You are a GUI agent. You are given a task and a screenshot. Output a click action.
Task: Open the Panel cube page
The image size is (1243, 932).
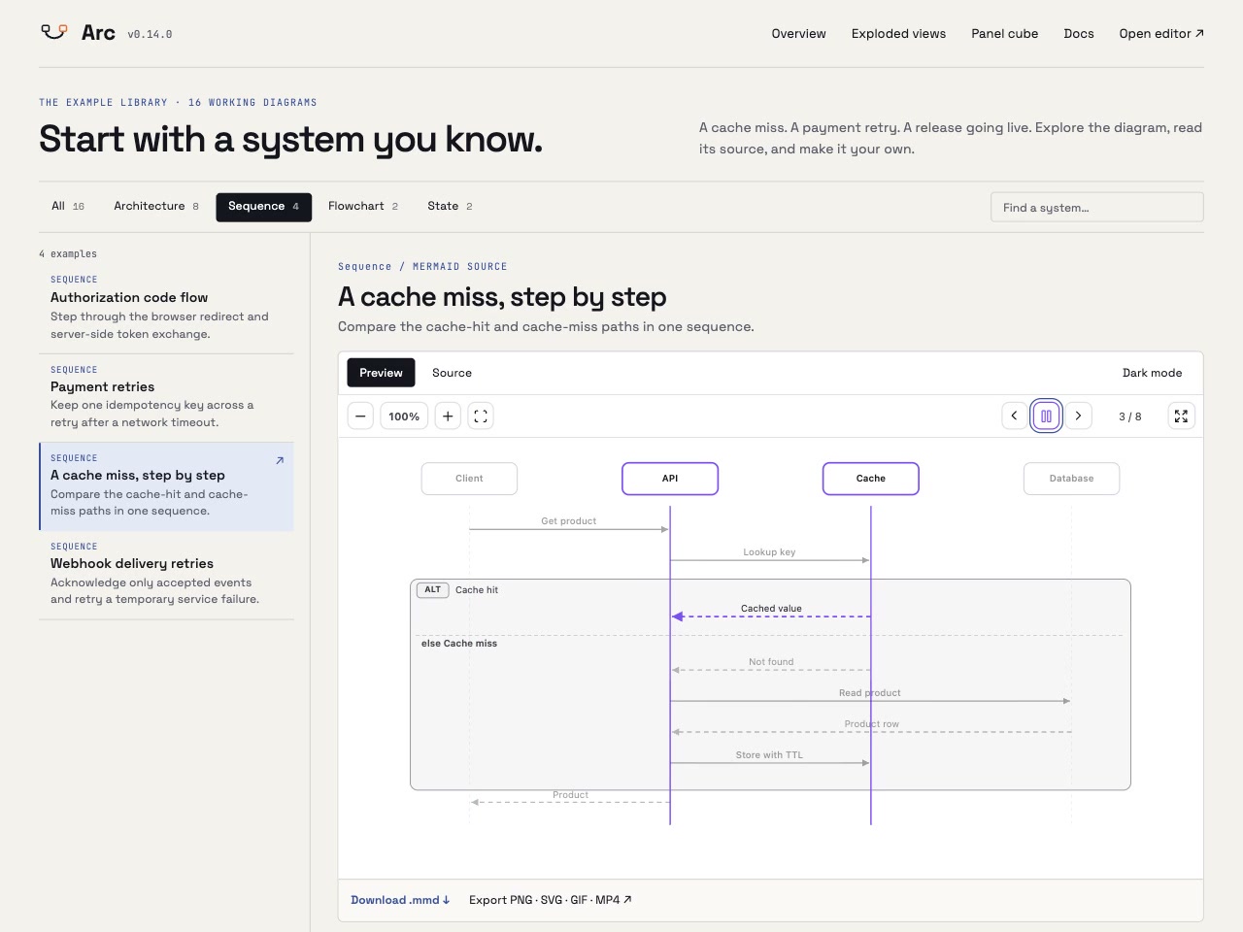(1004, 33)
